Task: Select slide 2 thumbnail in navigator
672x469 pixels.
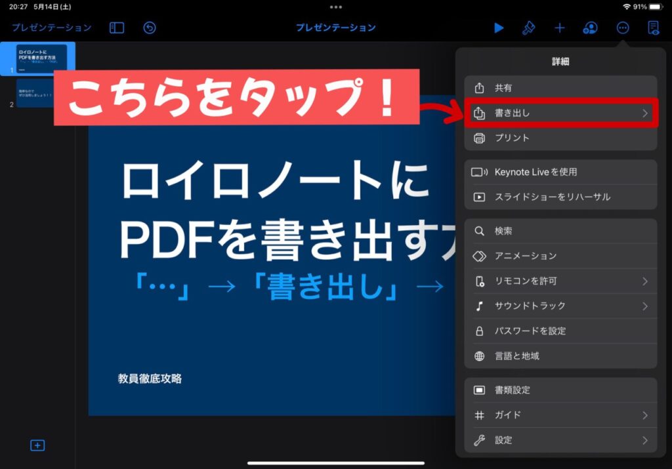Action: pos(35,93)
